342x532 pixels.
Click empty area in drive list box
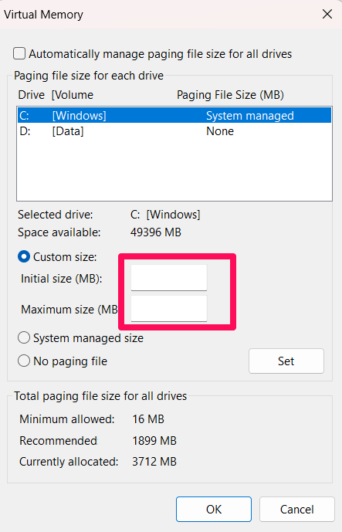174,170
